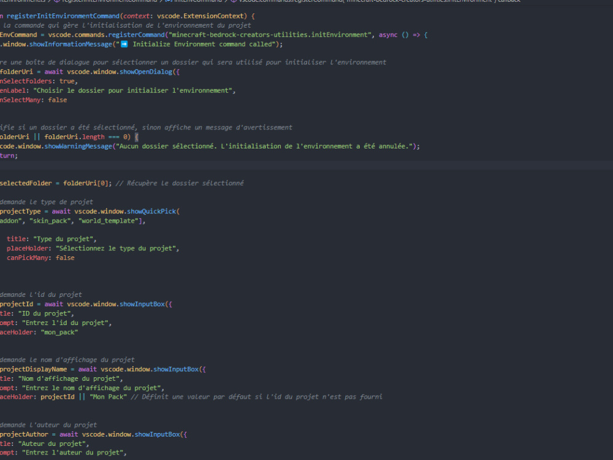Click the comment "demande le nom d'affichage du projet"

[67, 360]
